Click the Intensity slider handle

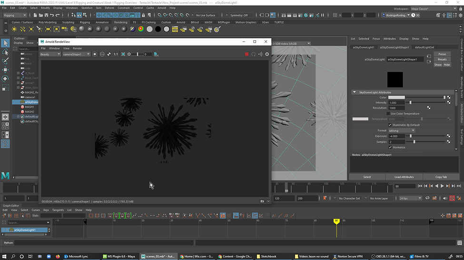(410, 102)
